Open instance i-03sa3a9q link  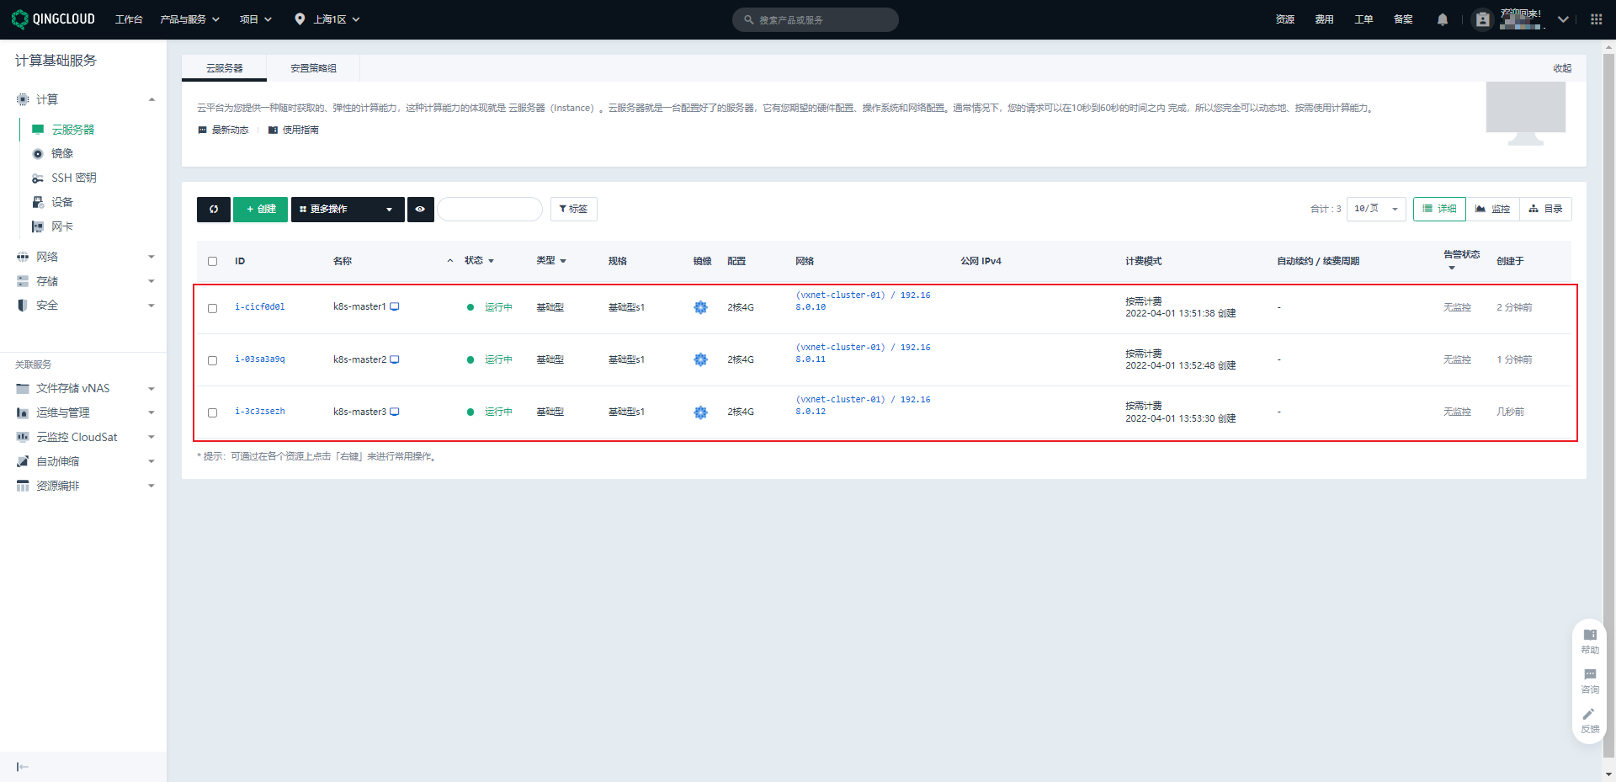click(260, 359)
